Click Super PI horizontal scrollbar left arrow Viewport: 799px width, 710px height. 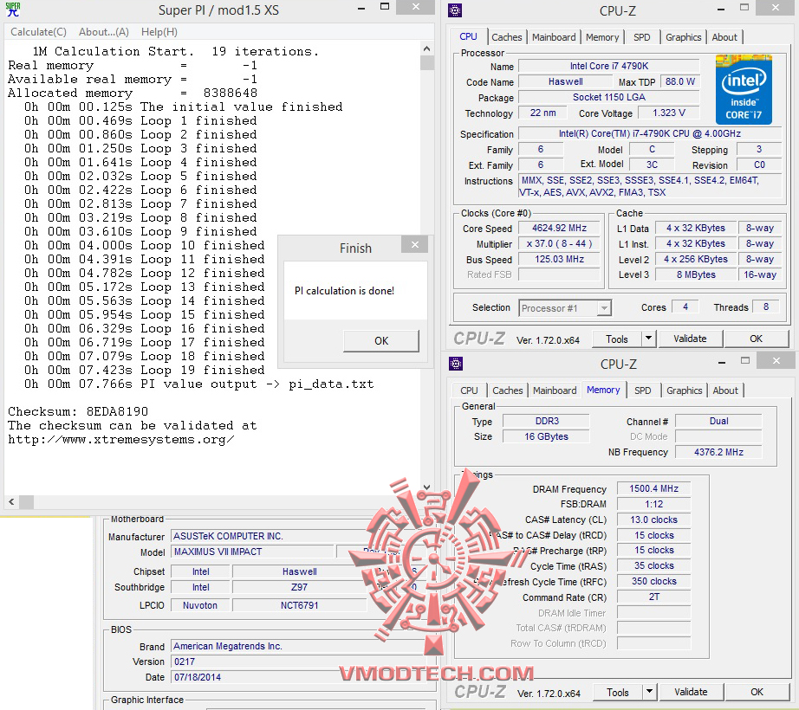pos(11,502)
